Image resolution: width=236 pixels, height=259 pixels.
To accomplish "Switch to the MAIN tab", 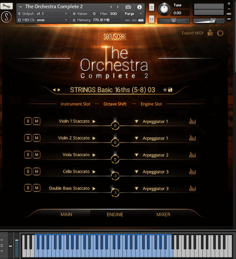I will pos(66,214).
